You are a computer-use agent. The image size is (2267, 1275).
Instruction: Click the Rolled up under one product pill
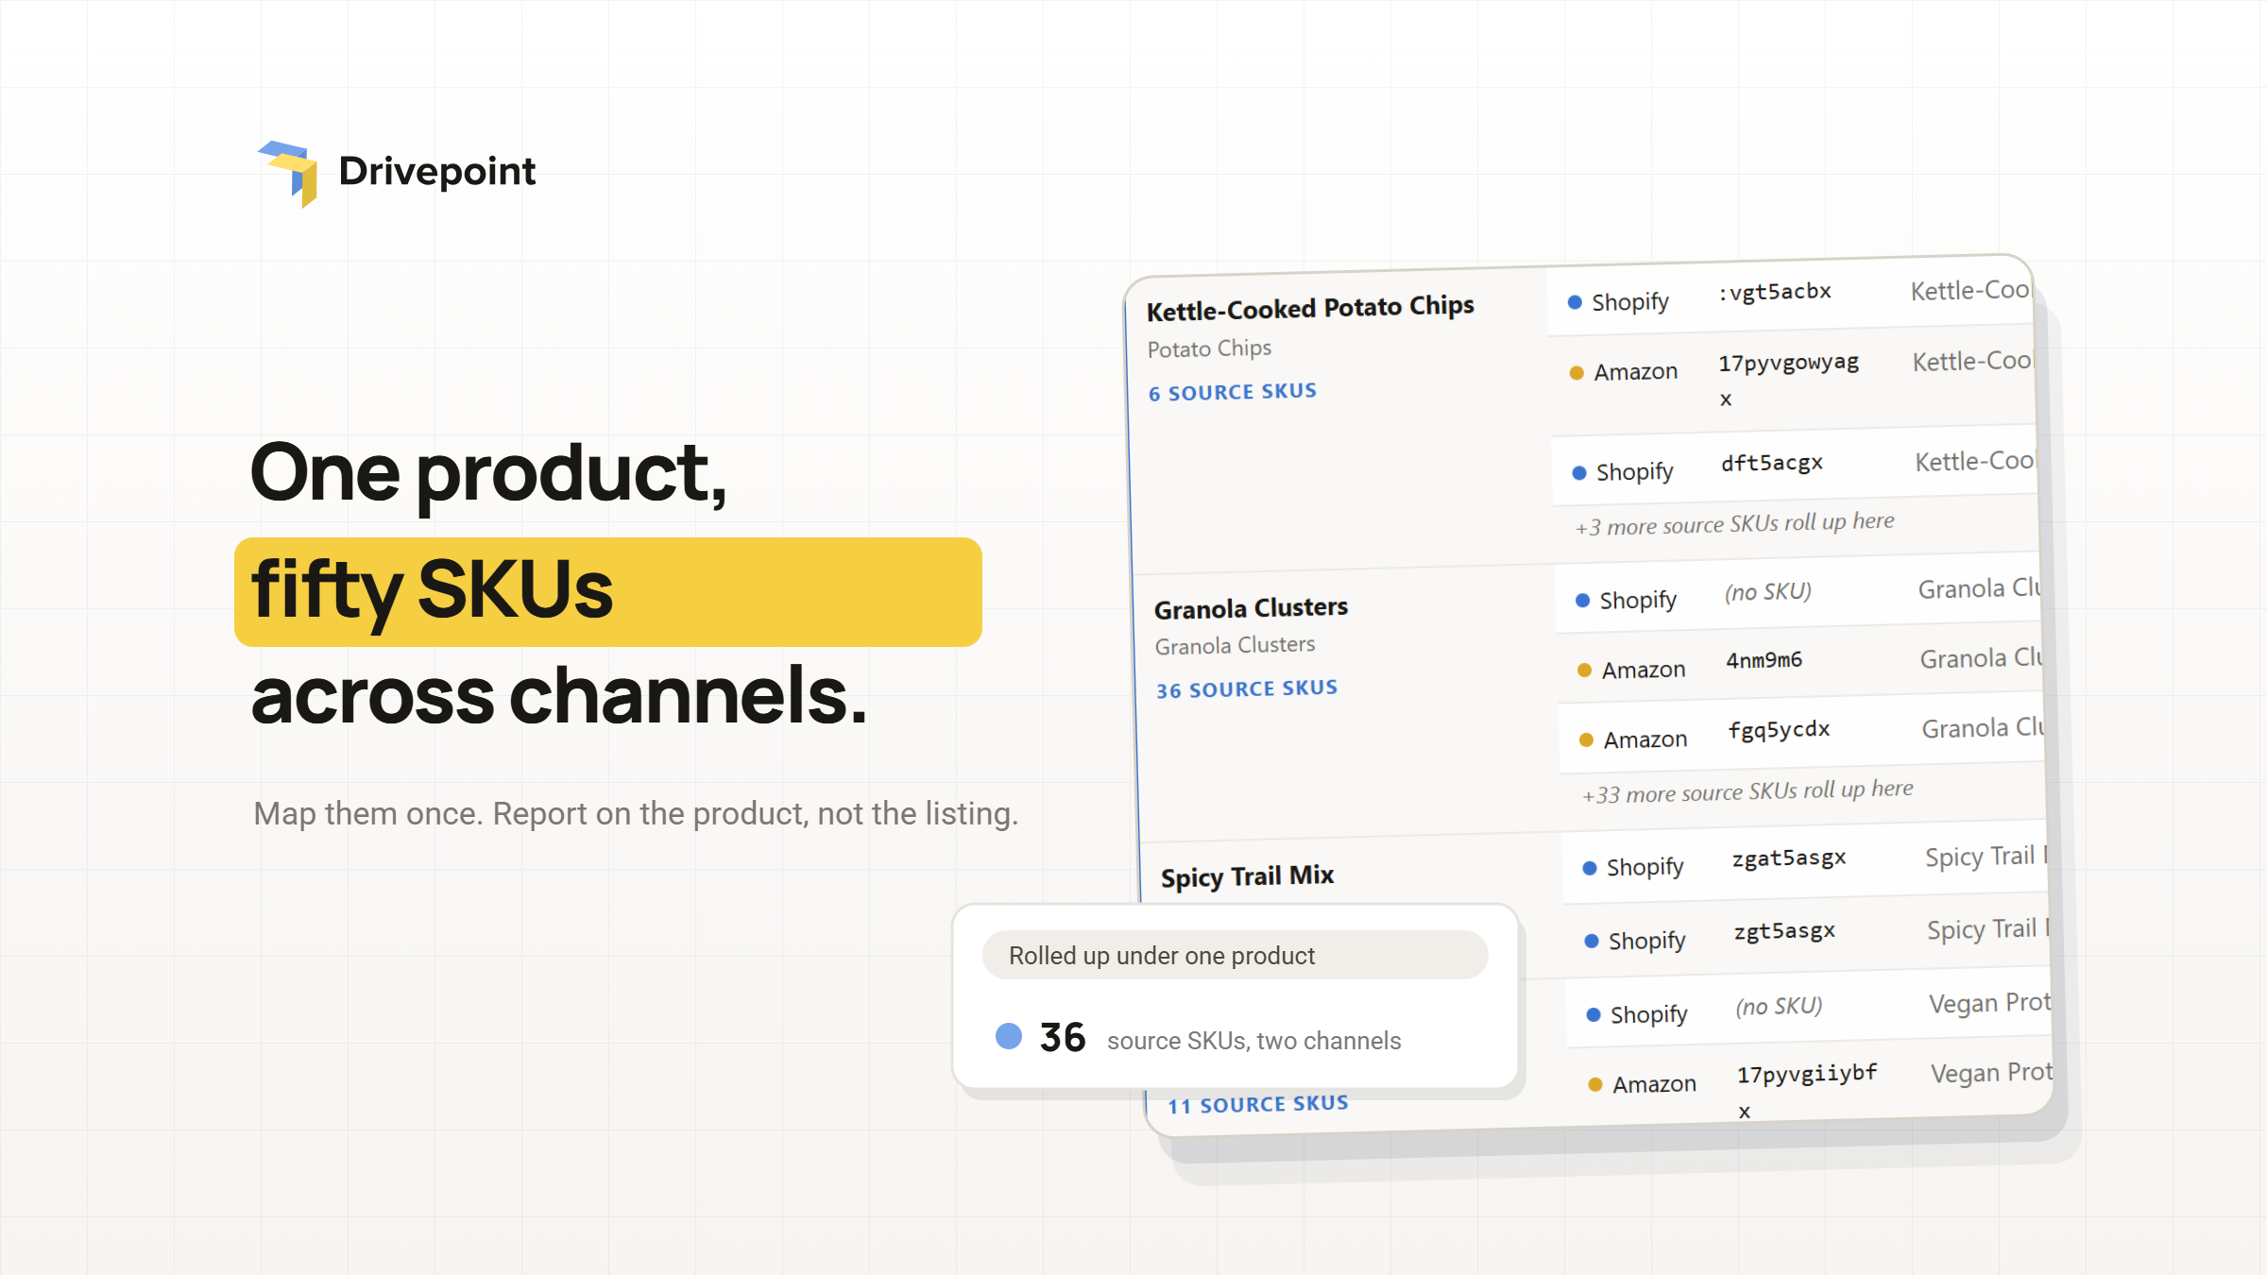point(1236,956)
